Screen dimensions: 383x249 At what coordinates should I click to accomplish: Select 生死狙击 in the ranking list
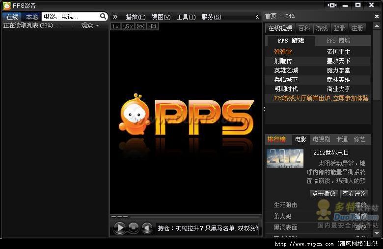[x=285, y=205]
